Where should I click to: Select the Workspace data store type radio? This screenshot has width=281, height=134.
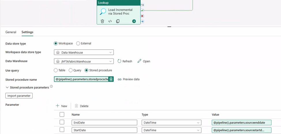(56, 43)
